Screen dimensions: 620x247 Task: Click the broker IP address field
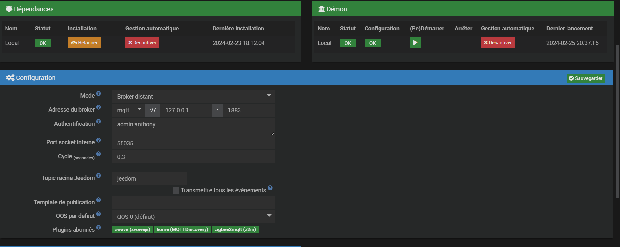click(186, 110)
